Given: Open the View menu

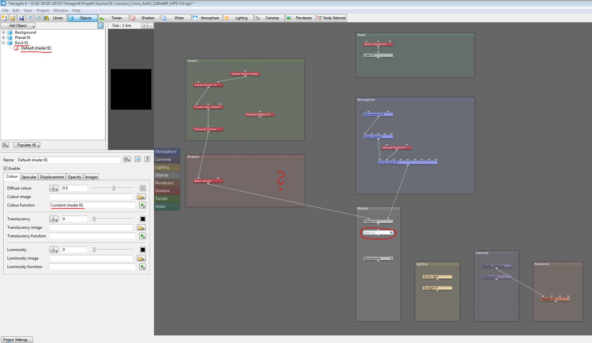Looking at the screenshot, I should [x=28, y=10].
